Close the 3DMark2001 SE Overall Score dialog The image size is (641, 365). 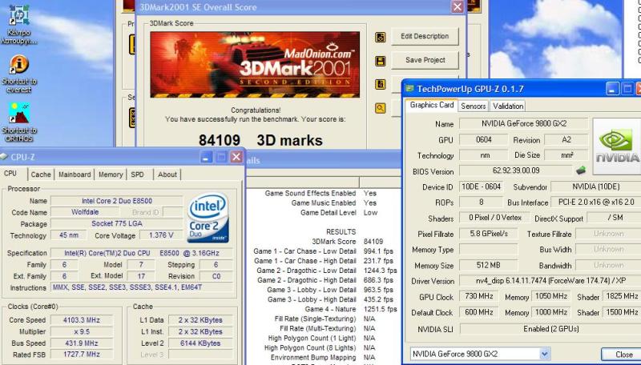[457, 7]
